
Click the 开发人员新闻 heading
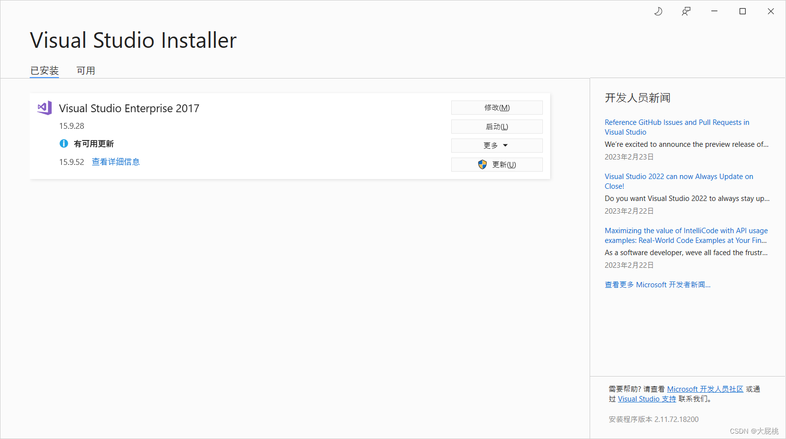[x=637, y=98]
